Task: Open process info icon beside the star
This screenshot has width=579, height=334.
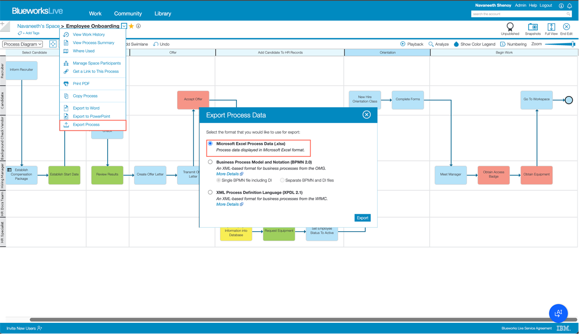Action: [138, 26]
